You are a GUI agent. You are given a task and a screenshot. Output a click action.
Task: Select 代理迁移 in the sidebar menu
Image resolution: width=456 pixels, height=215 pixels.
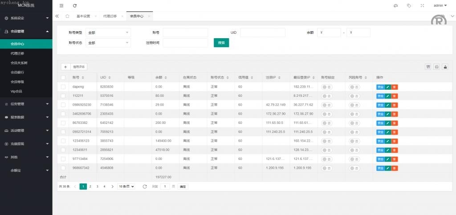point(17,53)
